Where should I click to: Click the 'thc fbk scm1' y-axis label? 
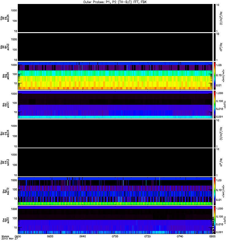[6, 220]
